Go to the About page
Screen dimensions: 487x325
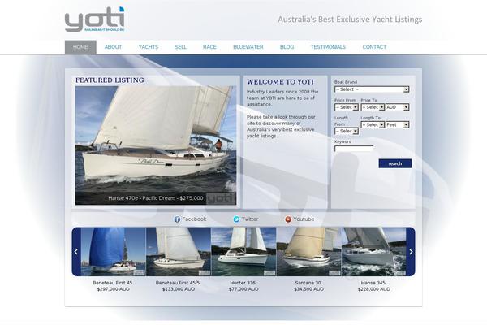pyautogui.click(x=113, y=47)
